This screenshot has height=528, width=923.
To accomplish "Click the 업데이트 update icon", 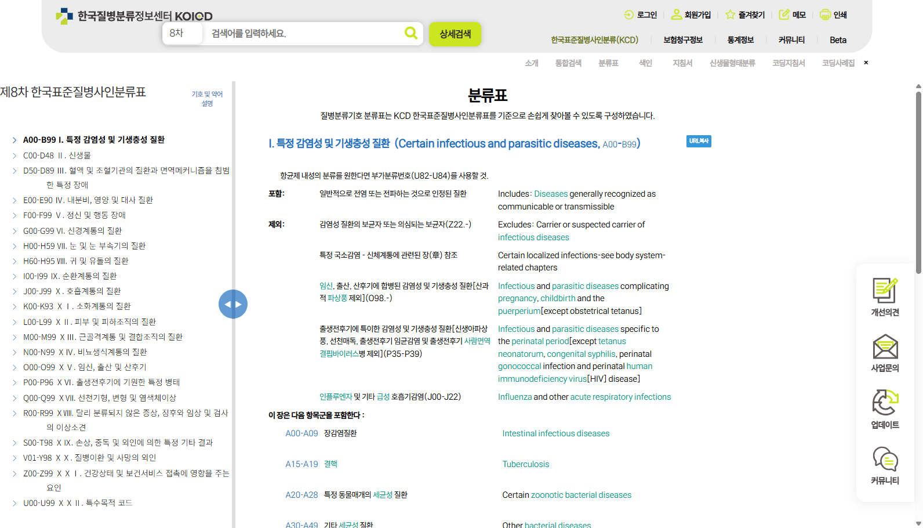I will tap(885, 403).
